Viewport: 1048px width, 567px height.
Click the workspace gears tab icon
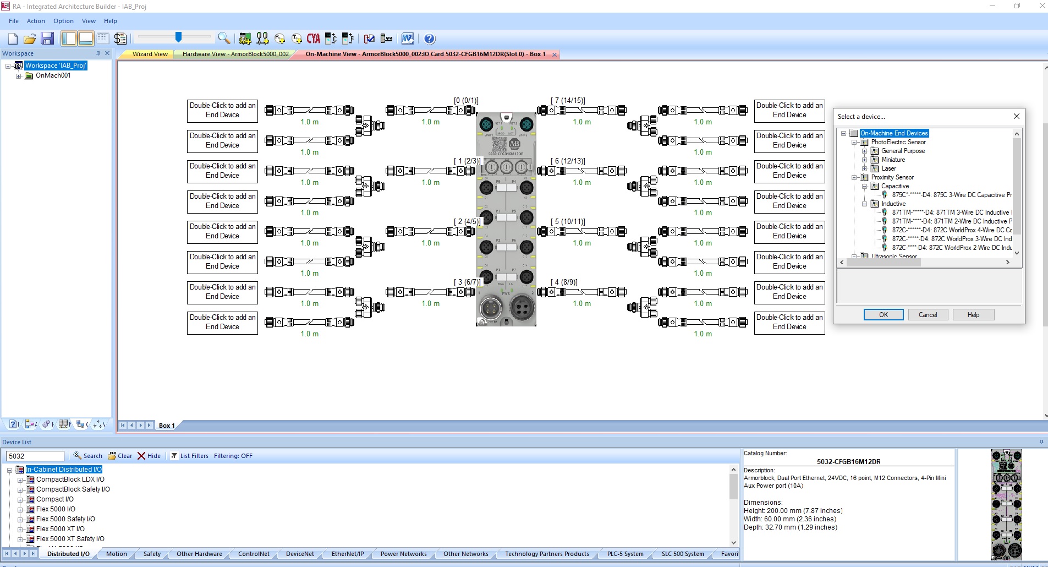(x=48, y=424)
